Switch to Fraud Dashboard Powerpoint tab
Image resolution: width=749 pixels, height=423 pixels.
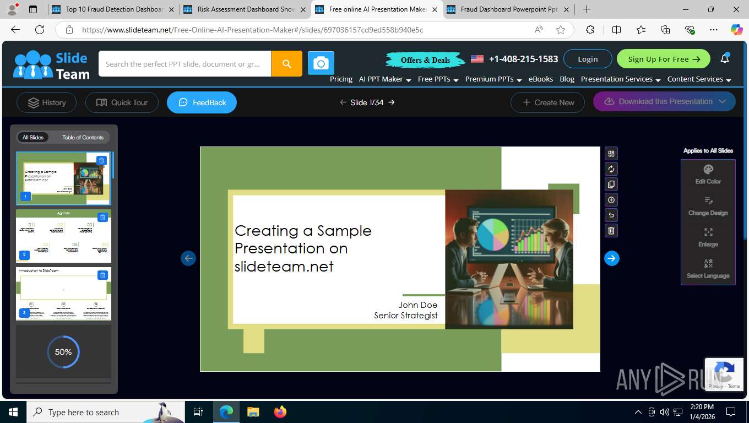tap(509, 9)
